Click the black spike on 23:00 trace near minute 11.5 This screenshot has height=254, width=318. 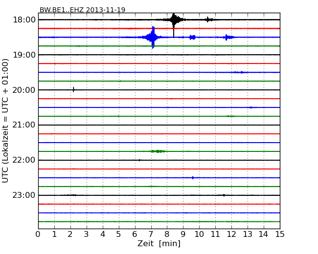[224, 195]
